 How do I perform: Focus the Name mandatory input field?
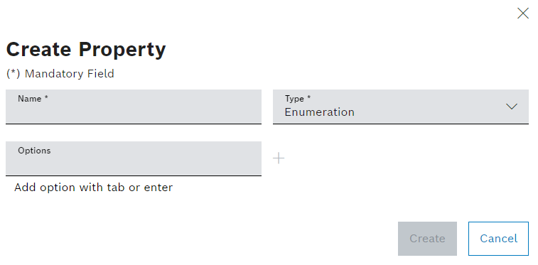(x=134, y=107)
